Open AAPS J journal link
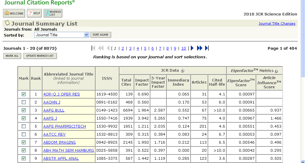 (50, 118)
